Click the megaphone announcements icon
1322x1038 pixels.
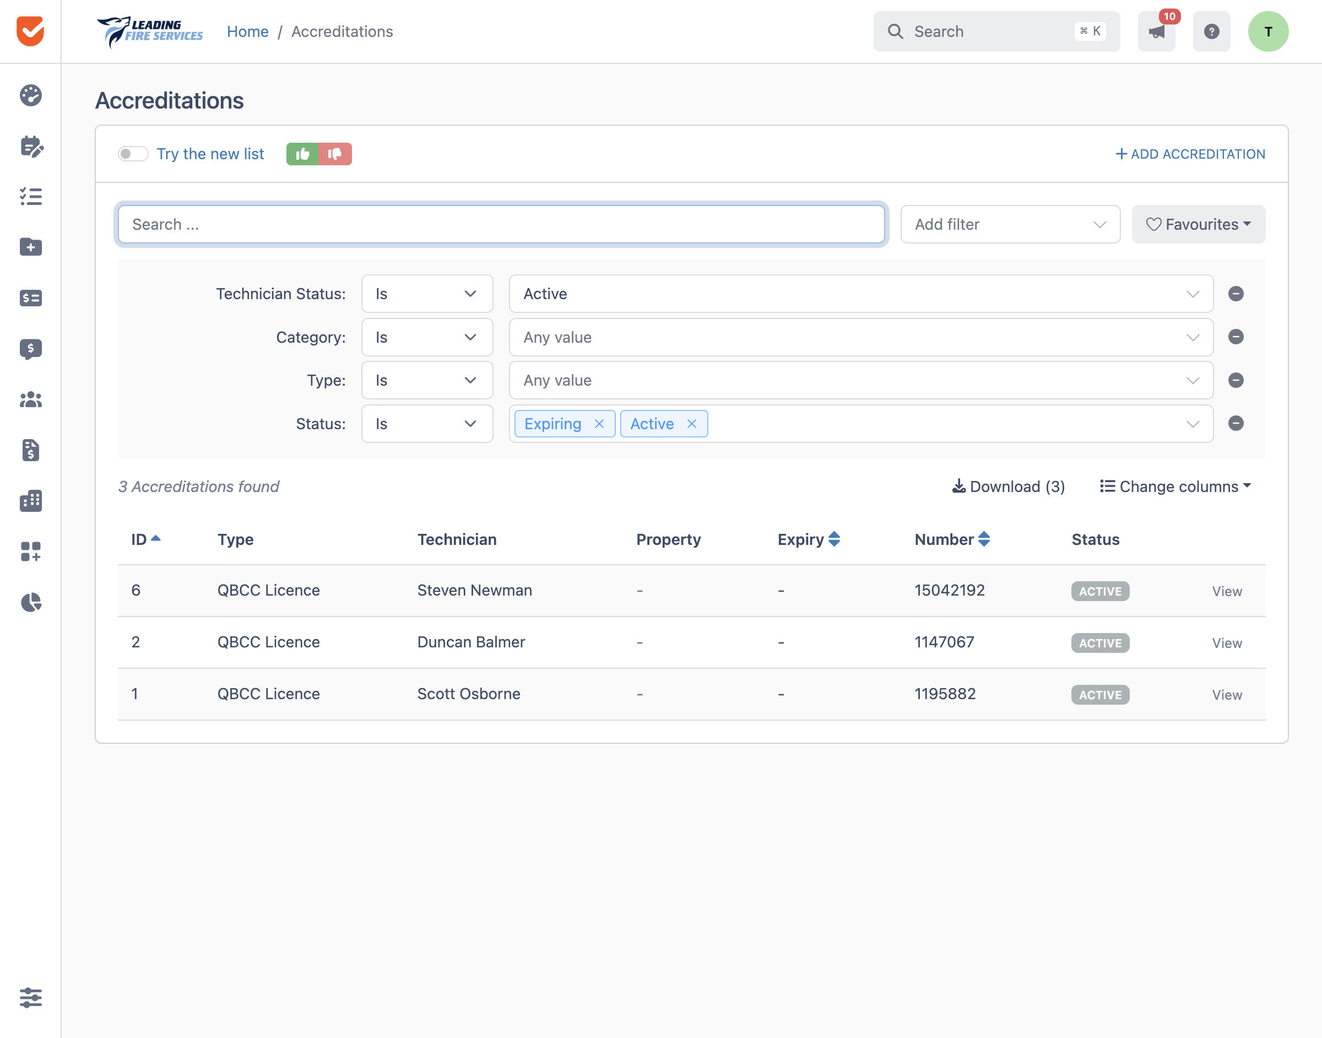coord(1156,31)
